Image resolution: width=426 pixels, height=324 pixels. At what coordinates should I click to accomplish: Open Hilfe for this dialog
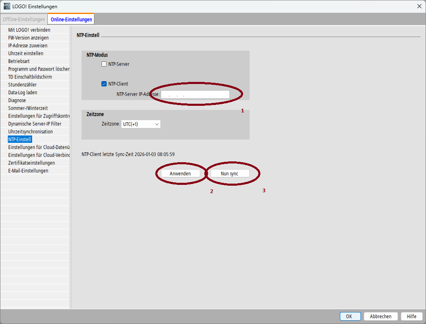coord(412,316)
